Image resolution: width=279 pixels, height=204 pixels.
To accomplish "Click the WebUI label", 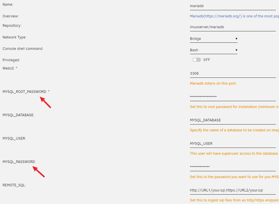I will (9, 68).
